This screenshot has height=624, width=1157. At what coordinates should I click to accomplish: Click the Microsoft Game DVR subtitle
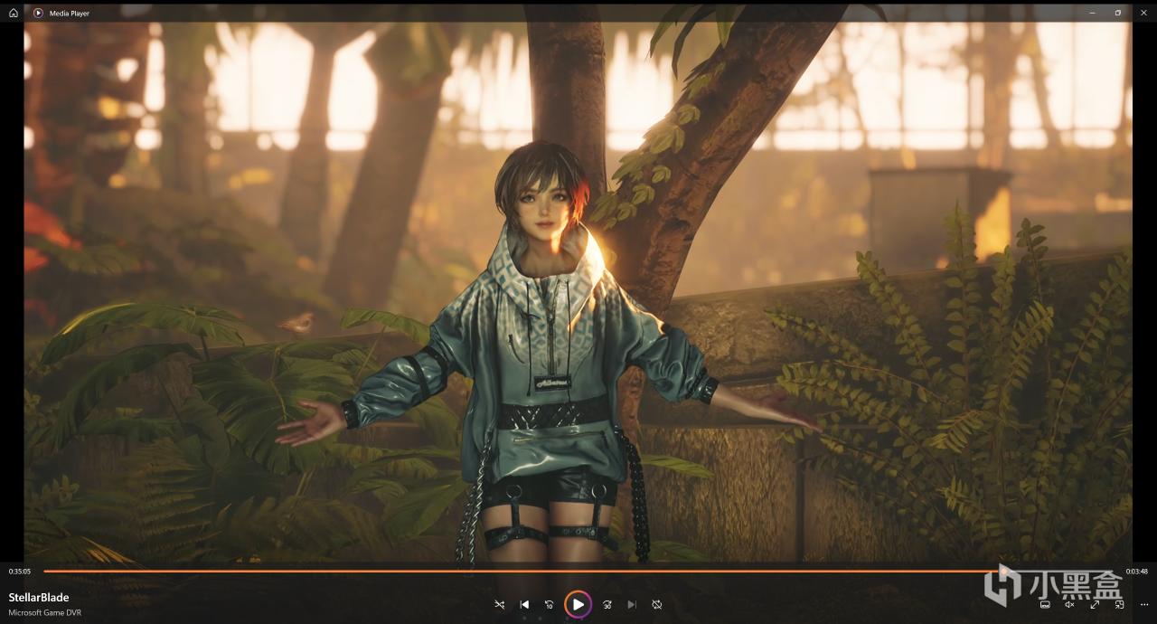pos(44,613)
